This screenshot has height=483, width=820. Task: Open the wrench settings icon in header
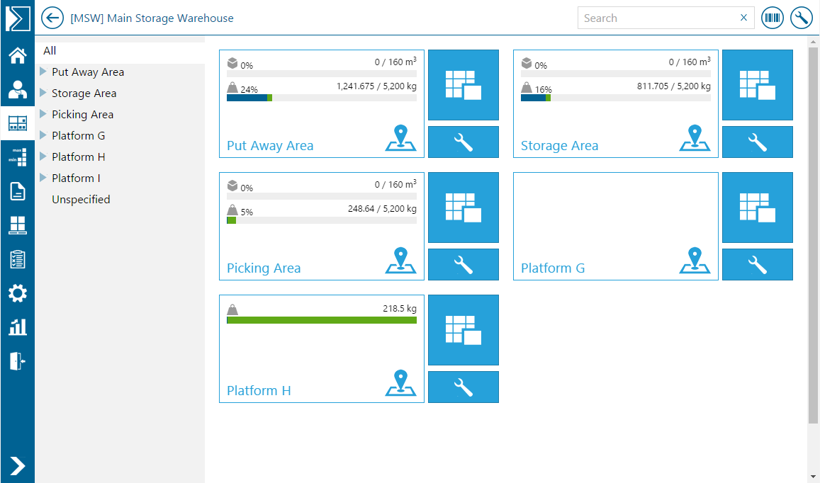point(801,18)
